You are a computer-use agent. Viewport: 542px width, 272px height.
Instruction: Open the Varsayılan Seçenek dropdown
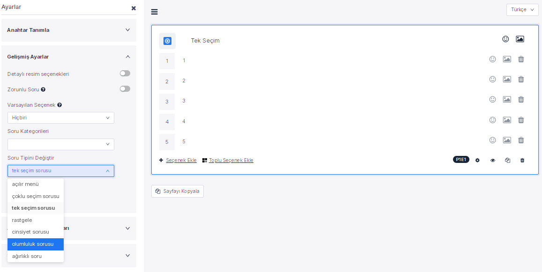coord(61,118)
